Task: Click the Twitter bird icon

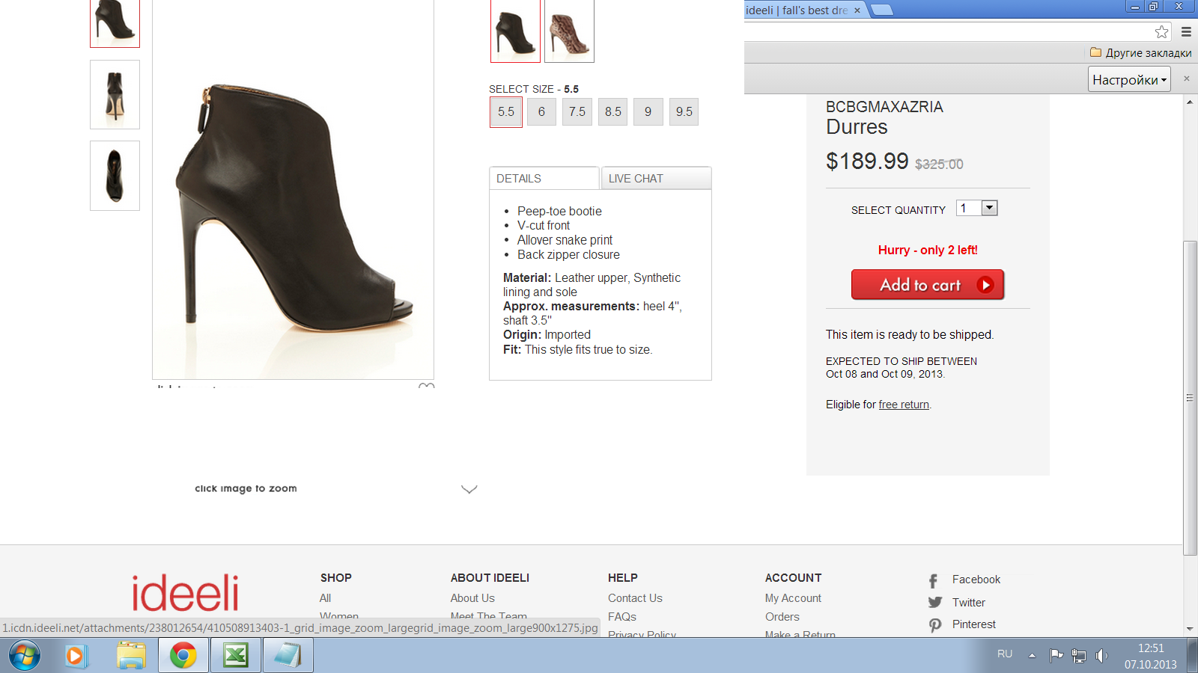Action: 935,603
